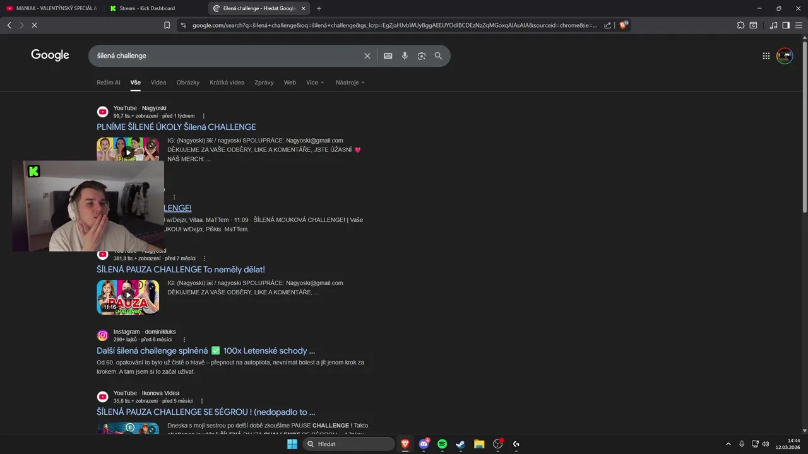Screen dimensions: 808x454
Task: Open the browser main menu
Action: [x=799, y=25]
